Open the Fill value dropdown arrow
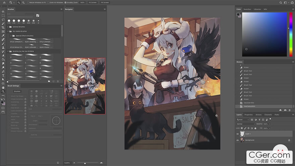Image resolution: width=295 pixels, height=166 pixels. pos(270,128)
